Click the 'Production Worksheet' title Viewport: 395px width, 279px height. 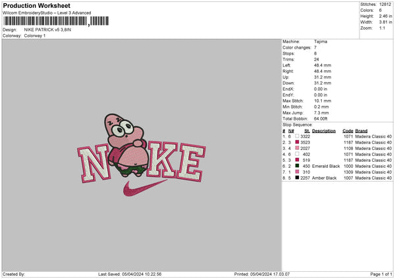click(x=36, y=5)
